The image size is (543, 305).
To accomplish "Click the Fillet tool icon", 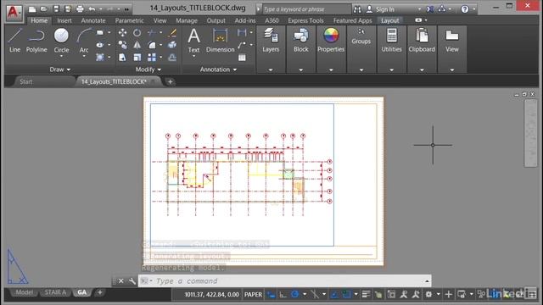I will coord(152,45).
